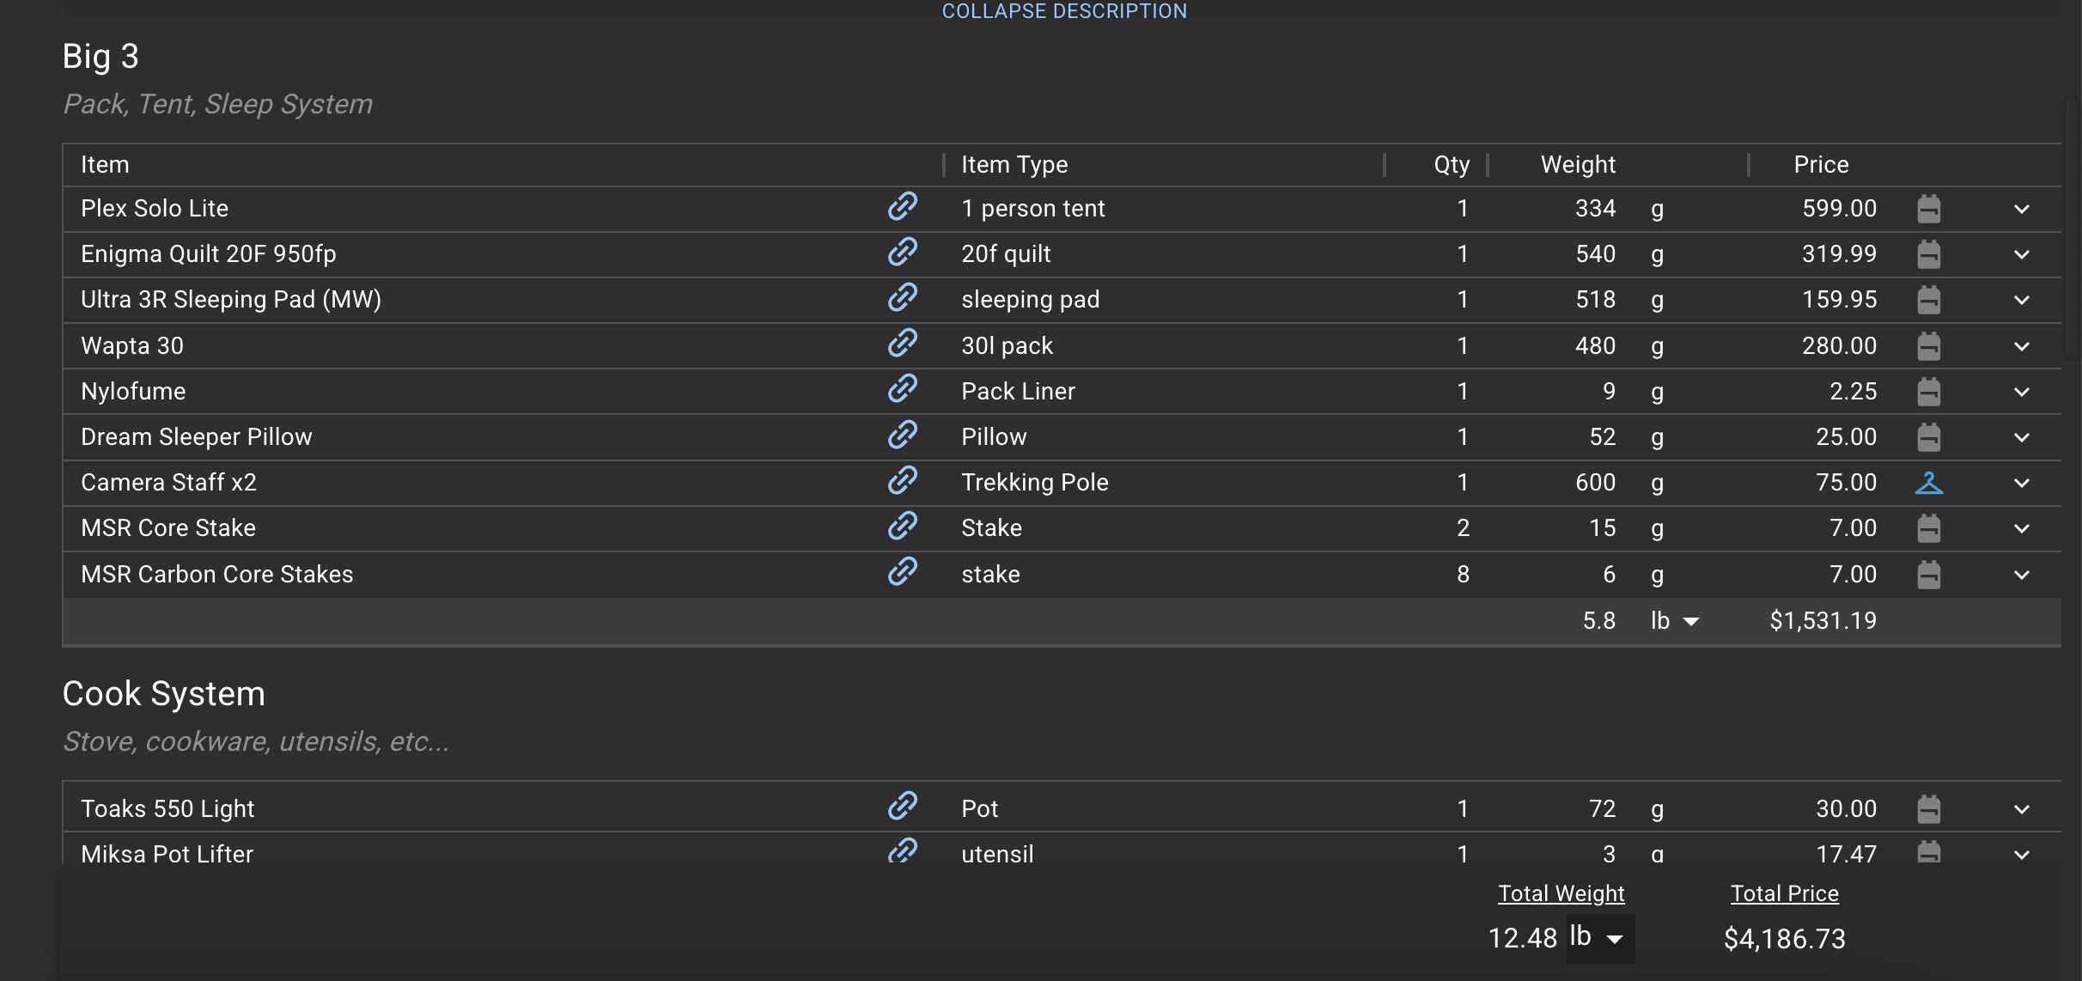Expand the Ultra 3R Sleeping Pad row chevron
This screenshot has width=2082, height=981.
(2022, 301)
